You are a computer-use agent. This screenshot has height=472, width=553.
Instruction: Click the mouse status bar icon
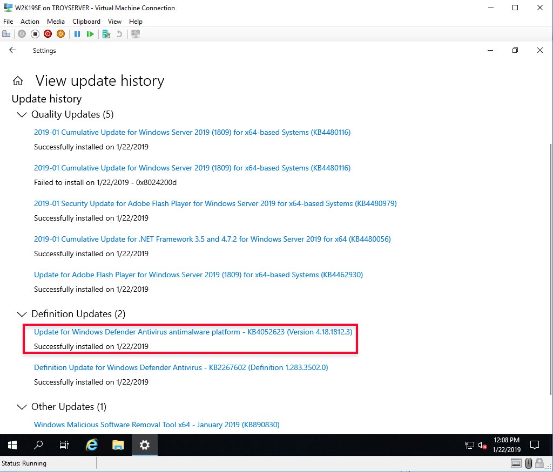tap(528, 463)
